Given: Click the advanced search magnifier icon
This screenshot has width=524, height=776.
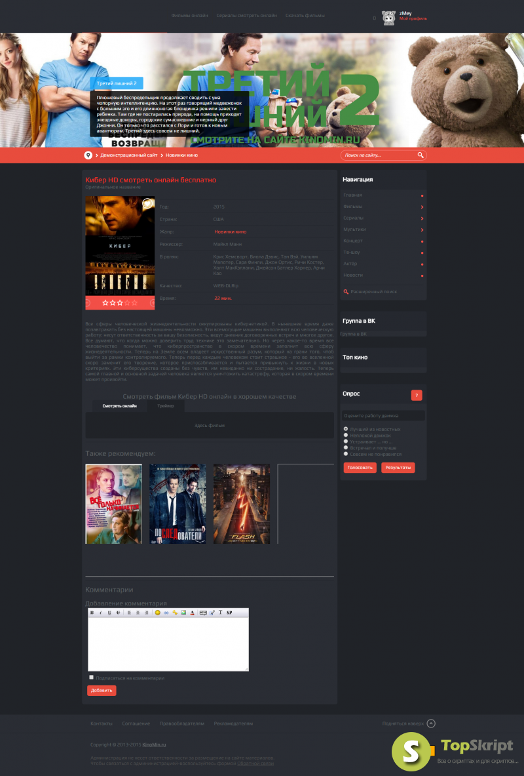Looking at the screenshot, I should point(346,292).
